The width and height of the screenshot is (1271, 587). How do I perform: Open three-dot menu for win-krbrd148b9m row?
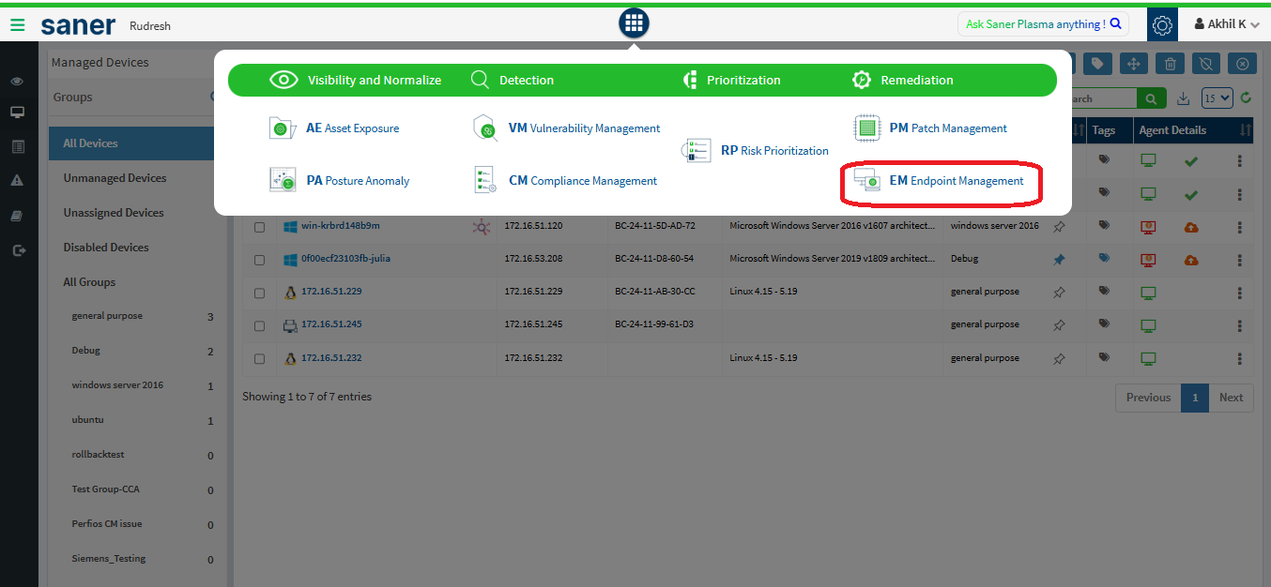tap(1240, 227)
